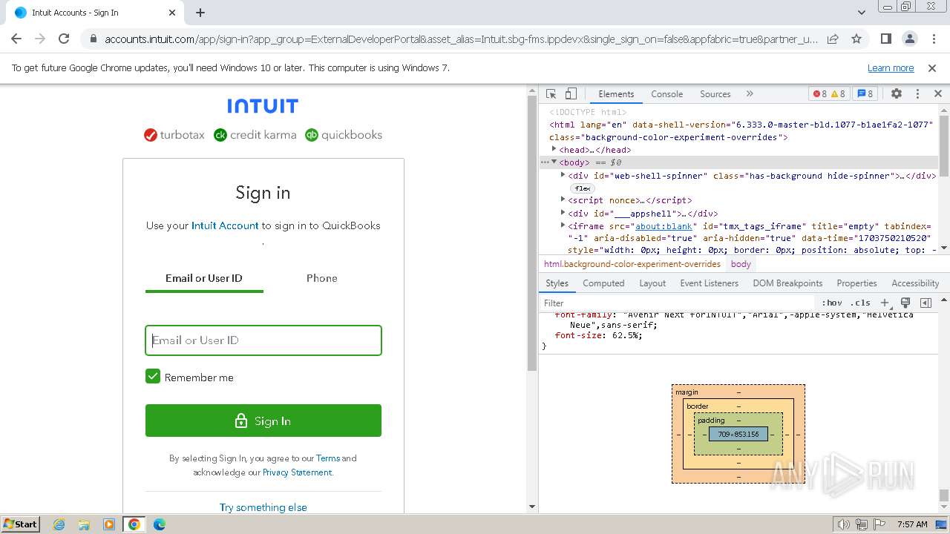The width and height of the screenshot is (950, 534).
Task: Click the New Style Rule plus icon
Action: [x=885, y=303]
